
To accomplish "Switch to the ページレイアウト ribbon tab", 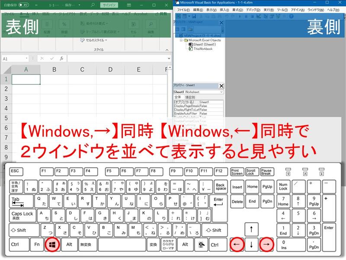I will (x=63, y=14).
